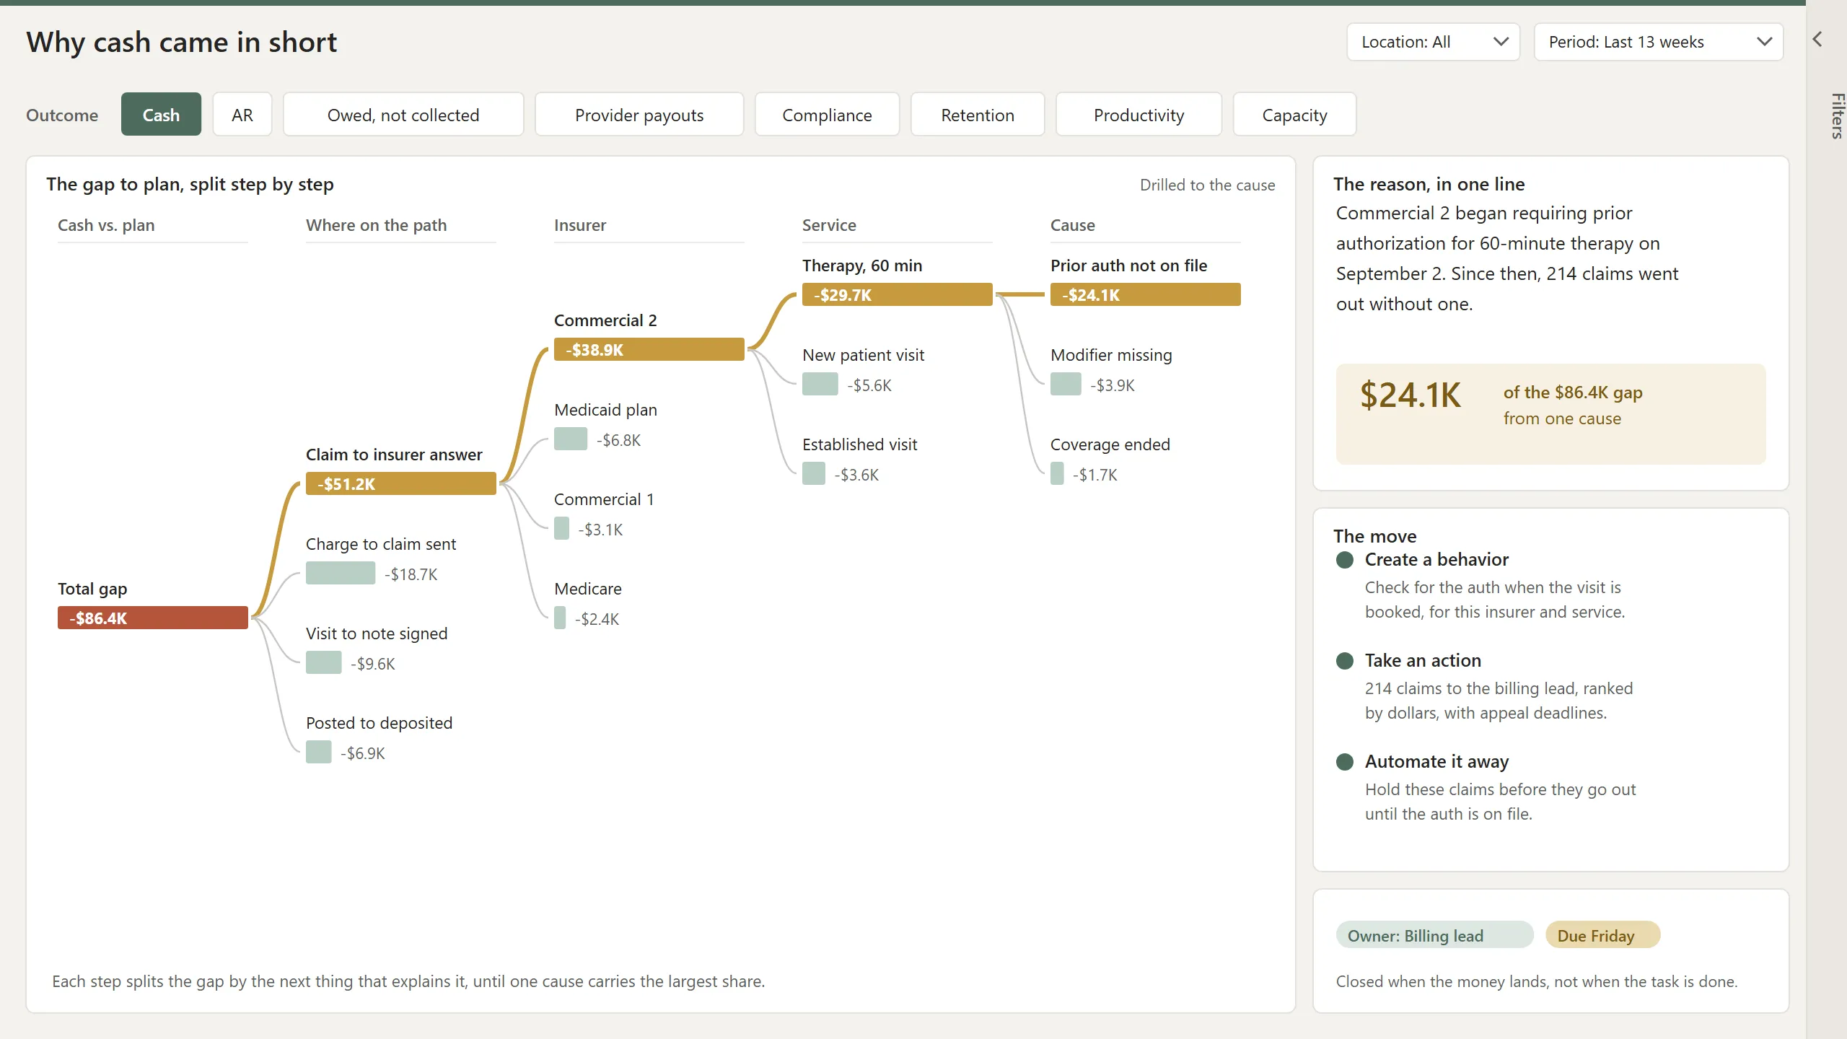This screenshot has height=1039, width=1847.
Task: Click the $24.1K summary card
Action: click(x=1551, y=413)
